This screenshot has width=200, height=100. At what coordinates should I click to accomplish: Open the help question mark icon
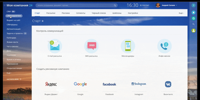(193, 5)
